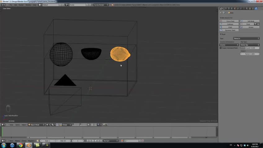
Task: Adjust the slip Amount slider
Action: pos(250,48)
